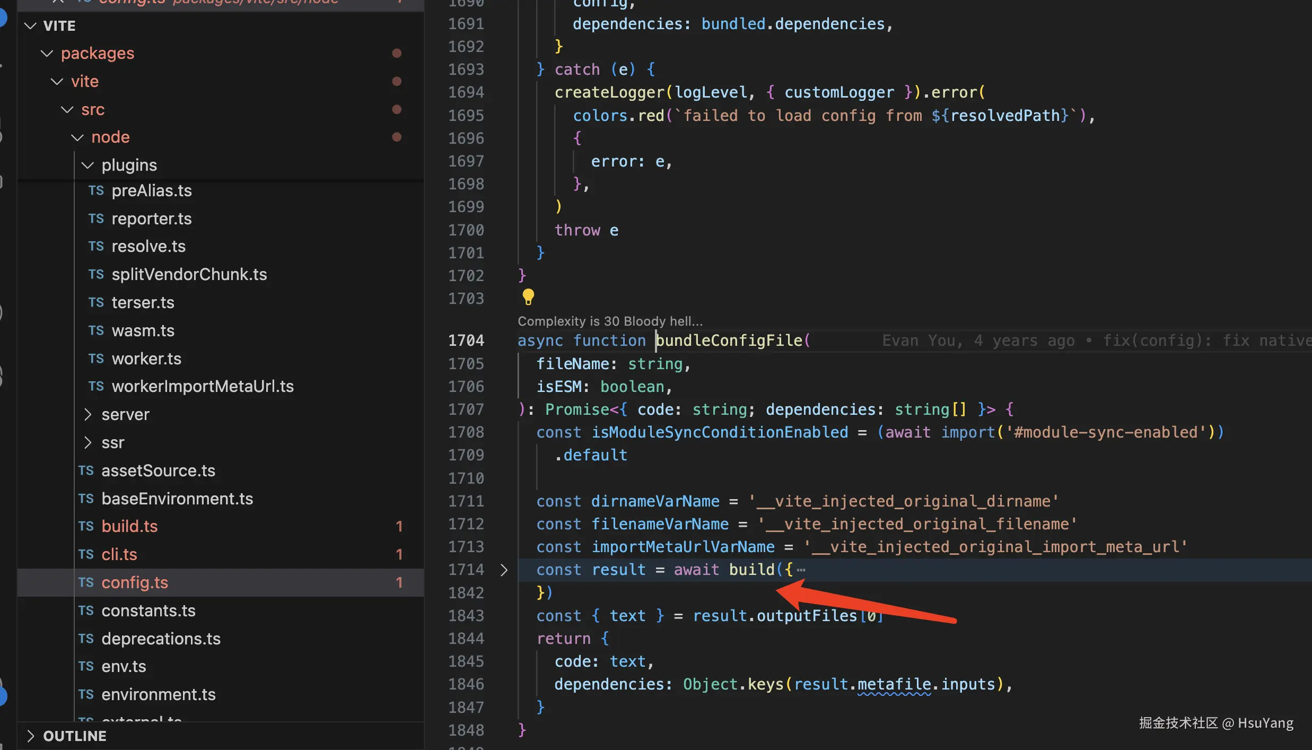Collapse the plugins folder
Image resolution: width=1312 pixels, height=750 pixels.
click(88, 165)
